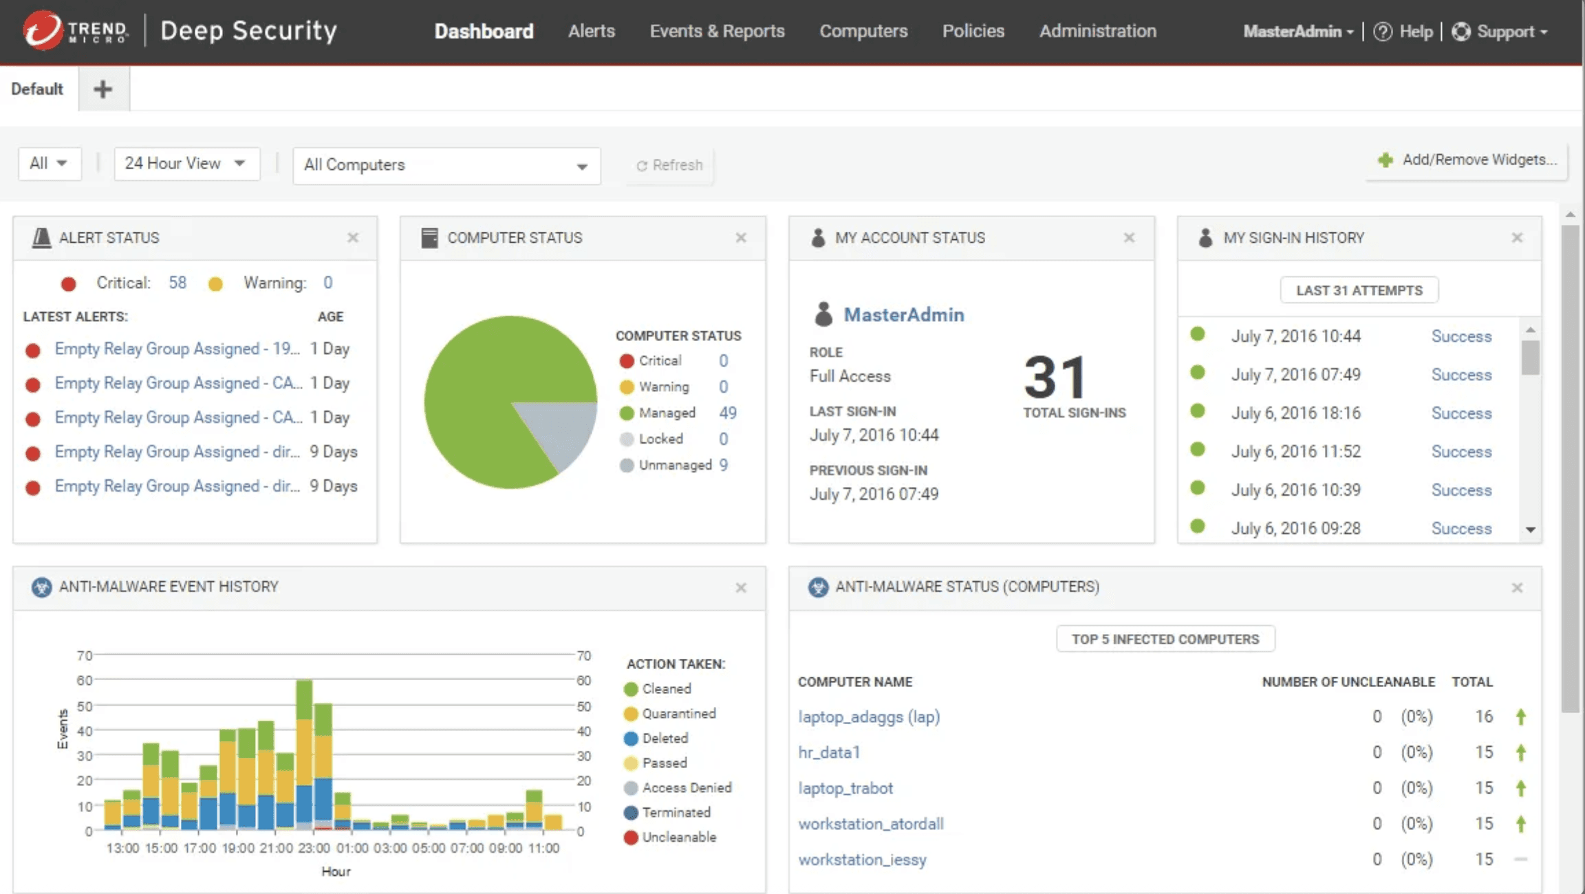Navigate to the Policies menu

coord(973,31)
